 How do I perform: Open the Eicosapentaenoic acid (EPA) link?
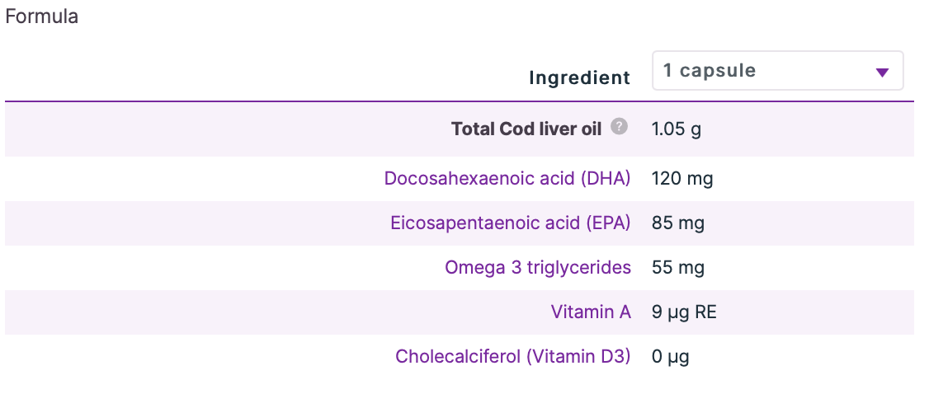511,223
